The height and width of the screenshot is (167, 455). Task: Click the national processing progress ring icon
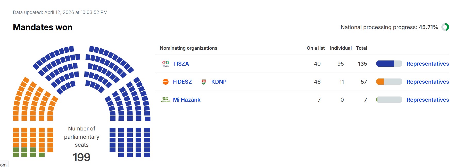(x=445, y=27)
